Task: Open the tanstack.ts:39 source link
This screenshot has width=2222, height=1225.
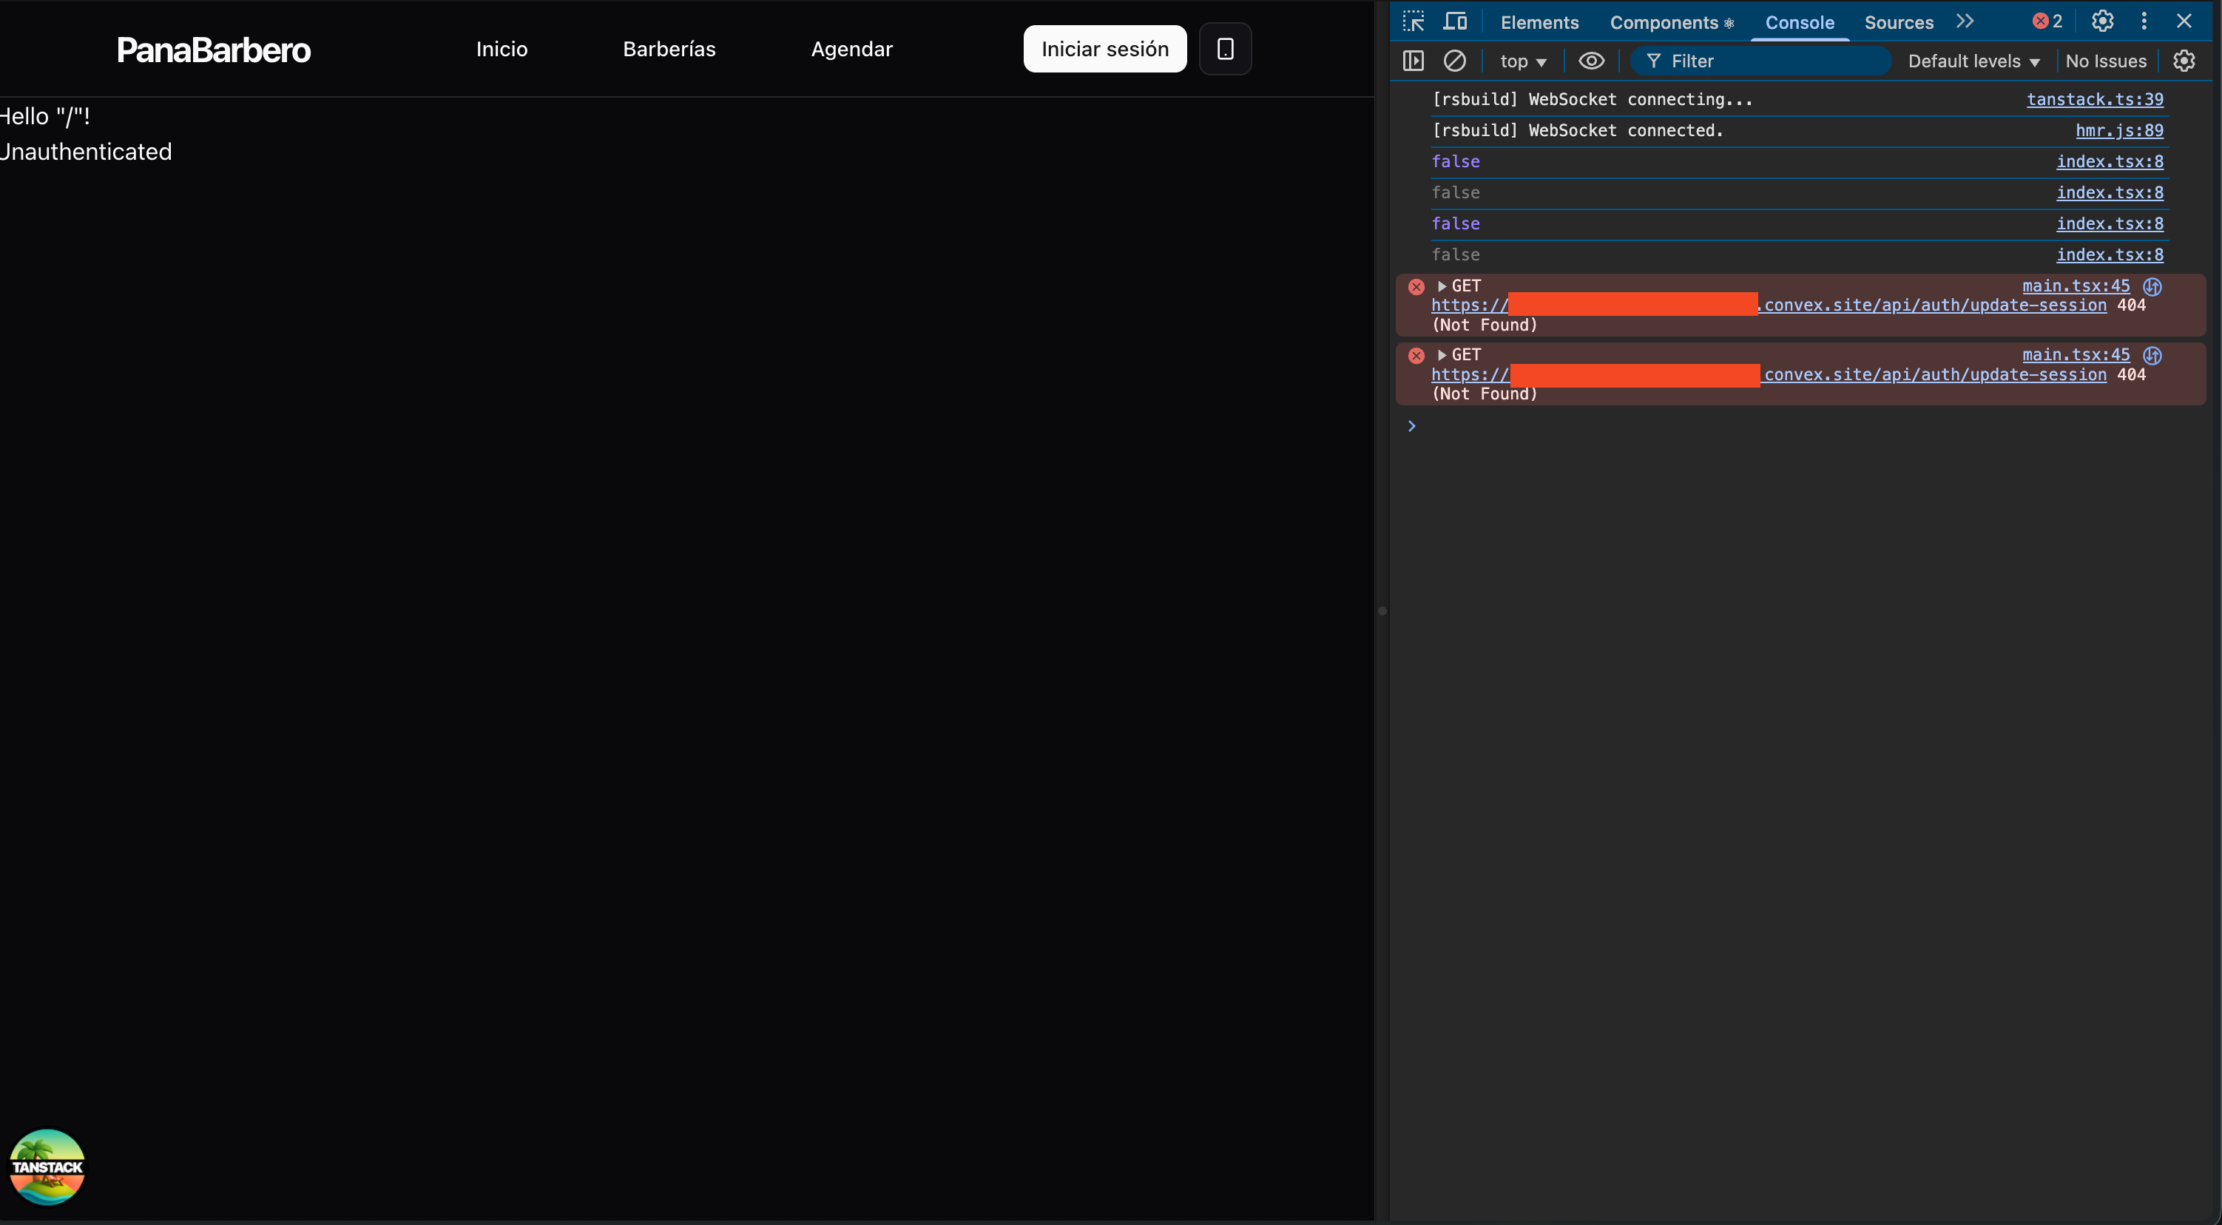Action: [x=2094, y=99]
